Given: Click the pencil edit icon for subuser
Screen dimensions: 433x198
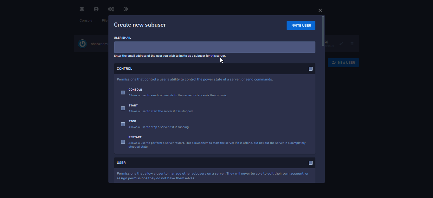Looking at the screenshot, I should (341, 44).
